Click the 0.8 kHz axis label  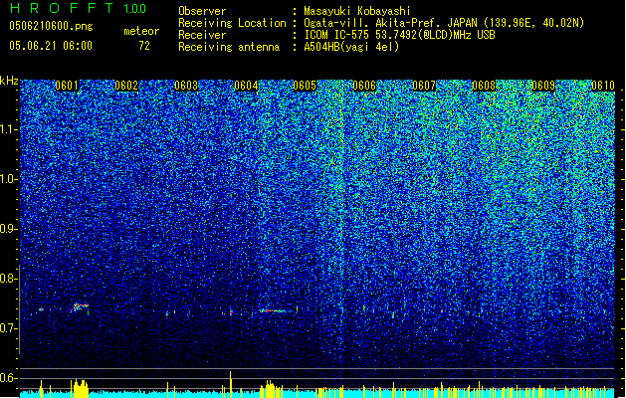coord(9,279)
